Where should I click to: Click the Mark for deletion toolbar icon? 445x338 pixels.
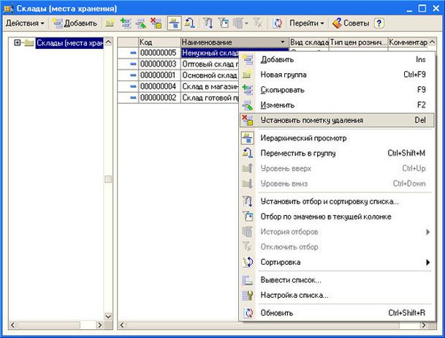pos(156,23)
